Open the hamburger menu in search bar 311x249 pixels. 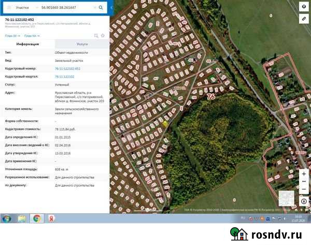tap(9, 8)
